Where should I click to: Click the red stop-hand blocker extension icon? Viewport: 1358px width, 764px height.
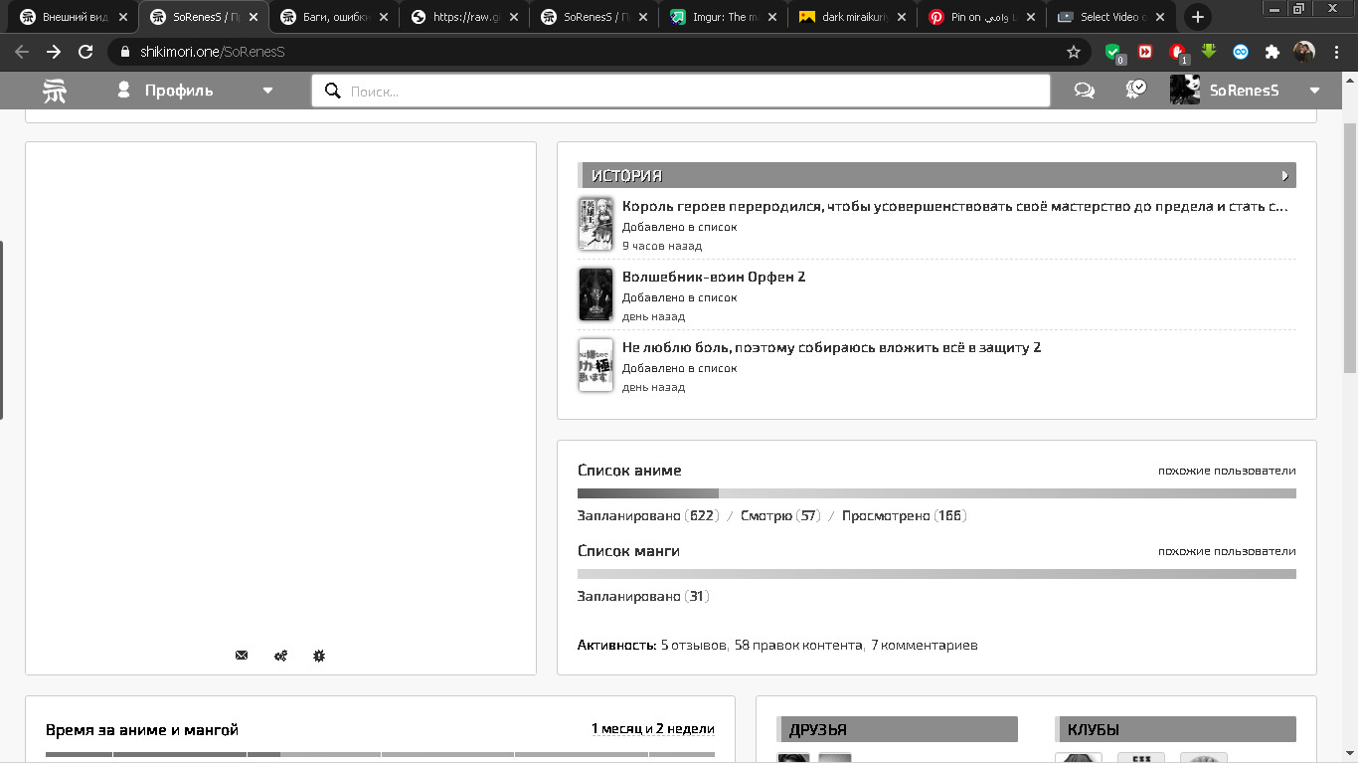pos(1177,52)
